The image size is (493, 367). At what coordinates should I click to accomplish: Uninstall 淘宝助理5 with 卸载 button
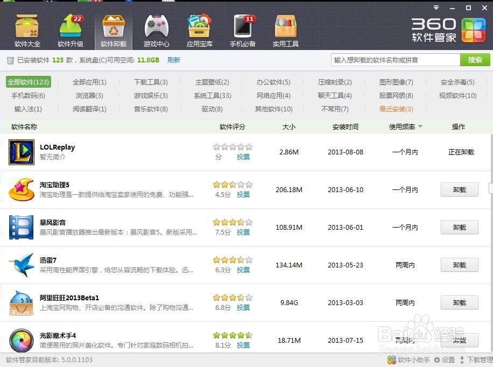459,189
